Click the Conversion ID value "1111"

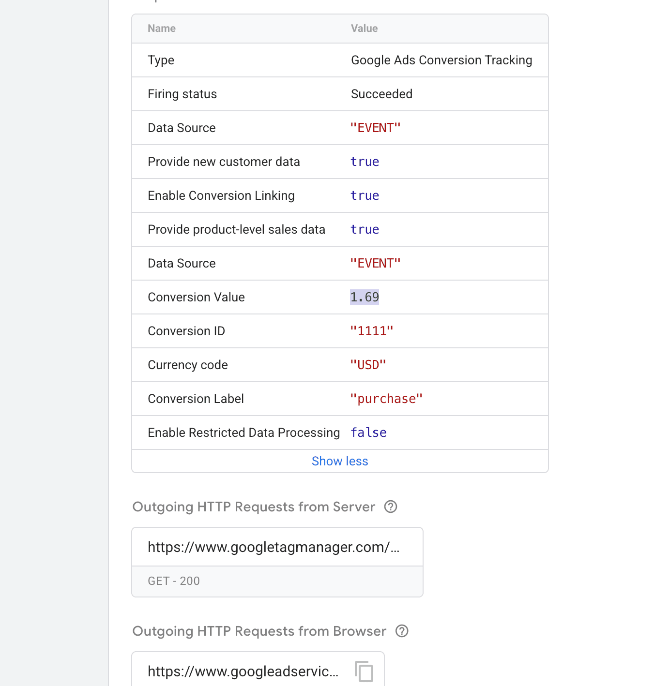coord(372,331)
